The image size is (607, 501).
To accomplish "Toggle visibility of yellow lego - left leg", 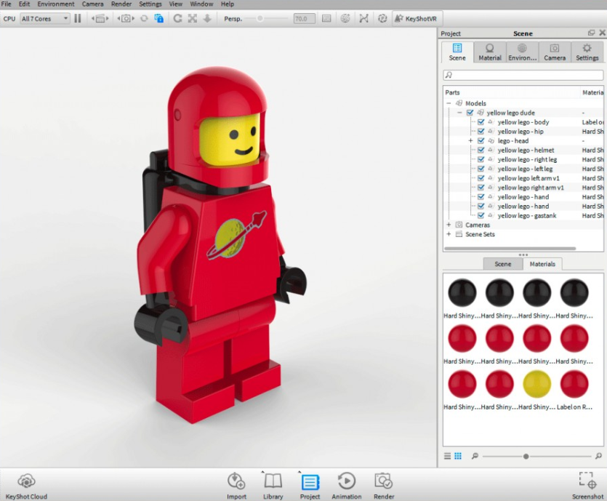I will pyautogui.click(x=481, y=169).
